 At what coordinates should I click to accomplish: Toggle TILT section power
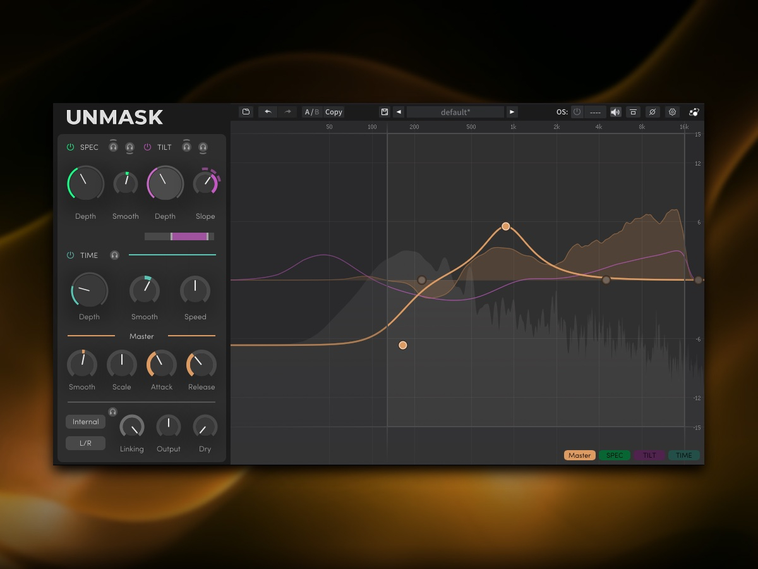[x=148, y=147]
